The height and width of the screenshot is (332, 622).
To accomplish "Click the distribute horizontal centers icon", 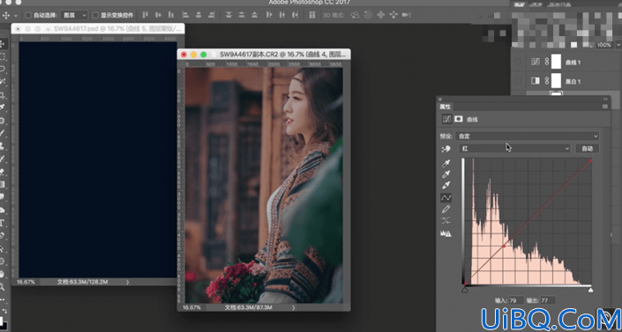I will pos(282,15).
